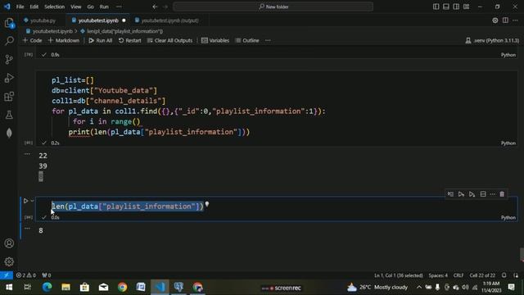
Task: Click len(pl_data) breadcrumb symbol
Action: (122, 31)
